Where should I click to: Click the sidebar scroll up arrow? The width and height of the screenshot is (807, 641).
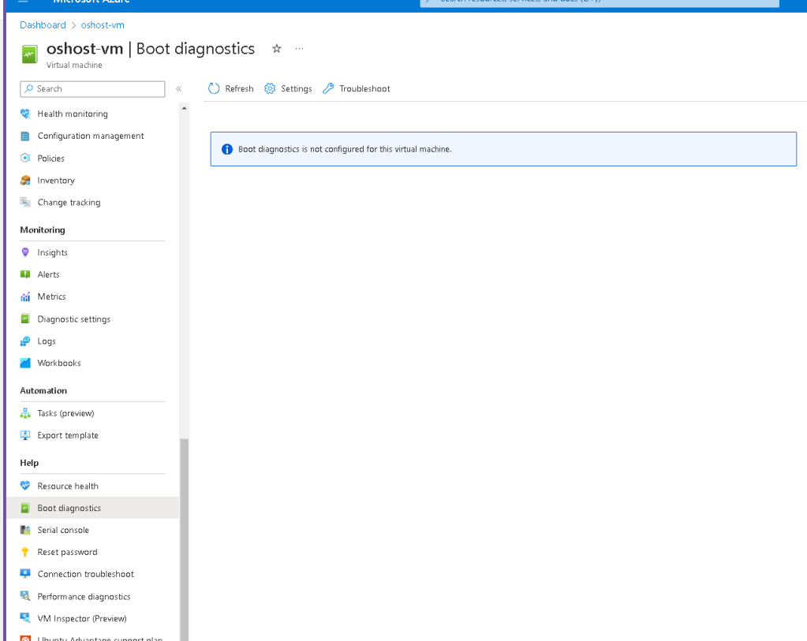click(185, 108)
